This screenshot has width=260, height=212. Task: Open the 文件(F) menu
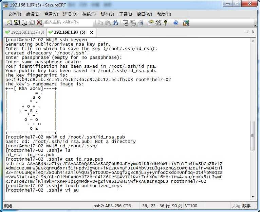pos(15,14)
